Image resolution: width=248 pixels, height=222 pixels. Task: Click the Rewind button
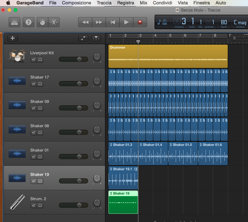85,22
